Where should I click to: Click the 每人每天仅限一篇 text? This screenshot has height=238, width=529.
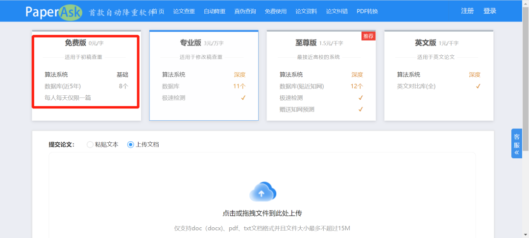[x=68, y=98]
